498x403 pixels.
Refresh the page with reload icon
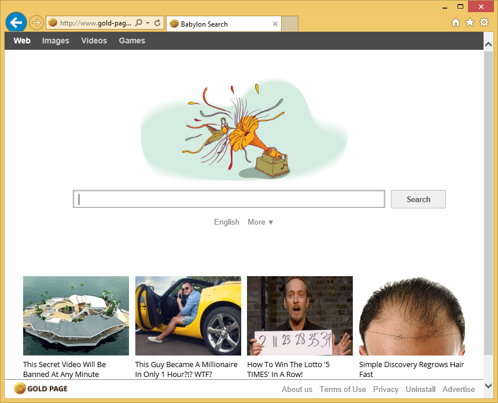tap(157, 23)
